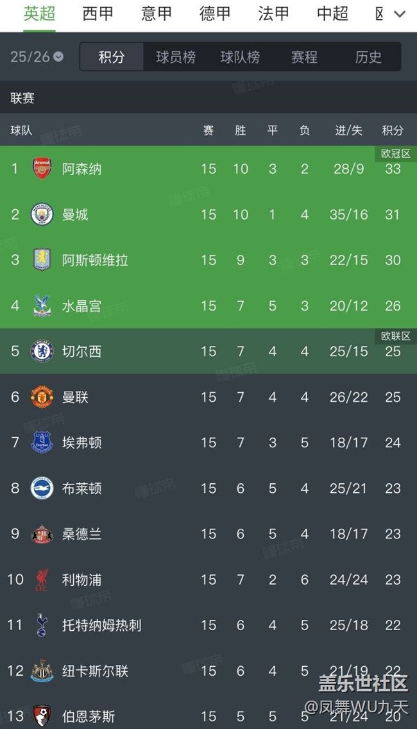Select the 历史 segment
The height and width of the screenshot is (729, 417).
pos(368,57)
